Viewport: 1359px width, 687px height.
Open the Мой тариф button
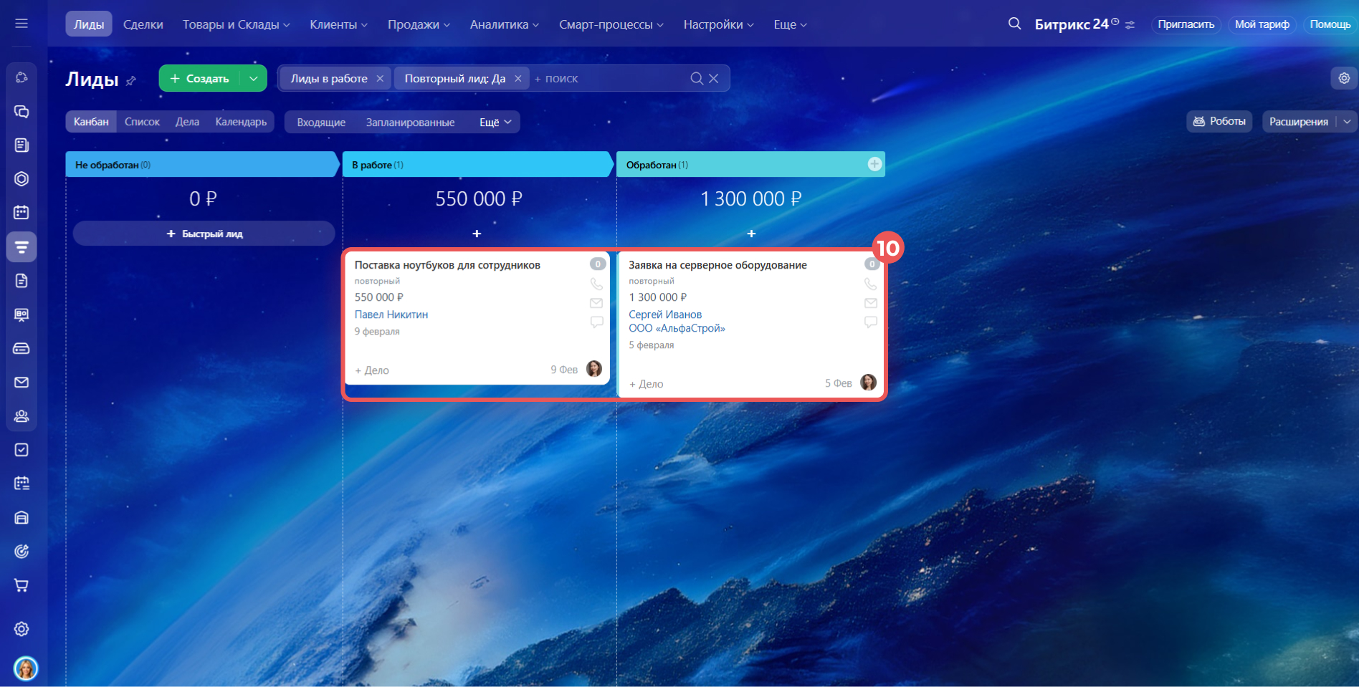coord(1262,24)
